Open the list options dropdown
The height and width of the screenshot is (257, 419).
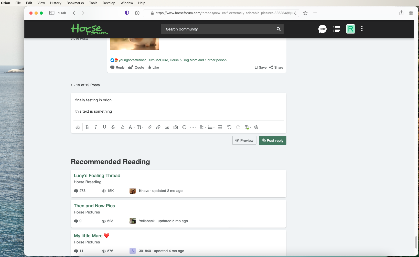point(211,127)
